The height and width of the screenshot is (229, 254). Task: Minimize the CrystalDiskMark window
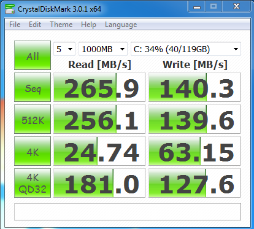pos(197,7)
